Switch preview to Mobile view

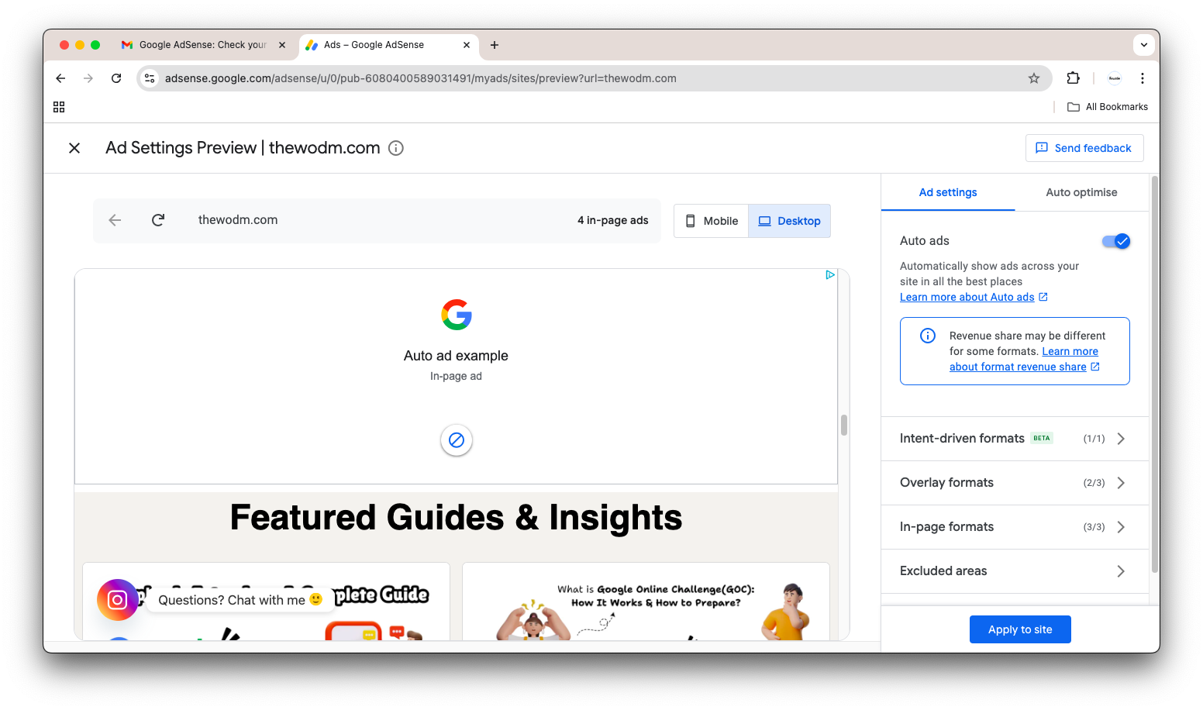click(712, 221)
